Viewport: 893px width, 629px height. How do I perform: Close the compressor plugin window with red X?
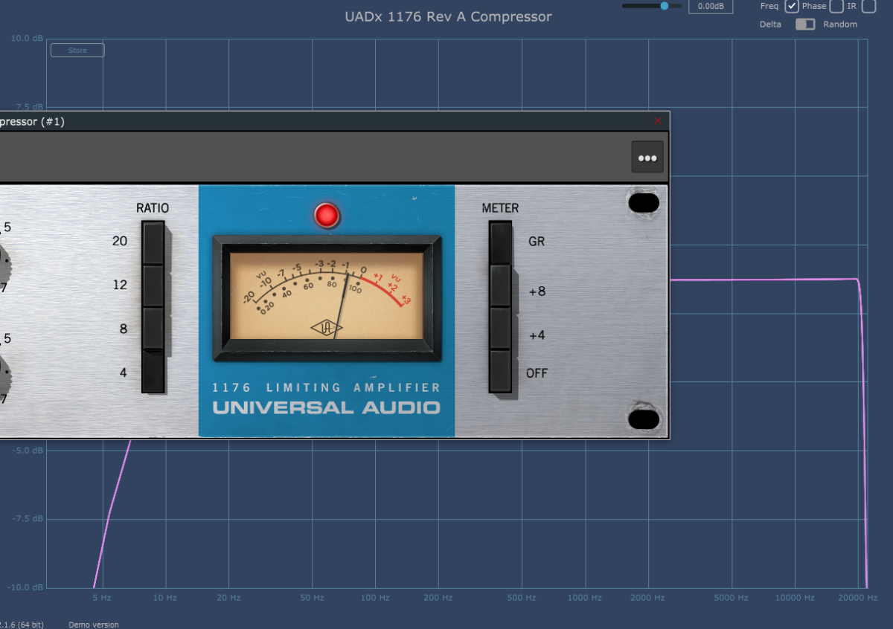coord(658,121)
